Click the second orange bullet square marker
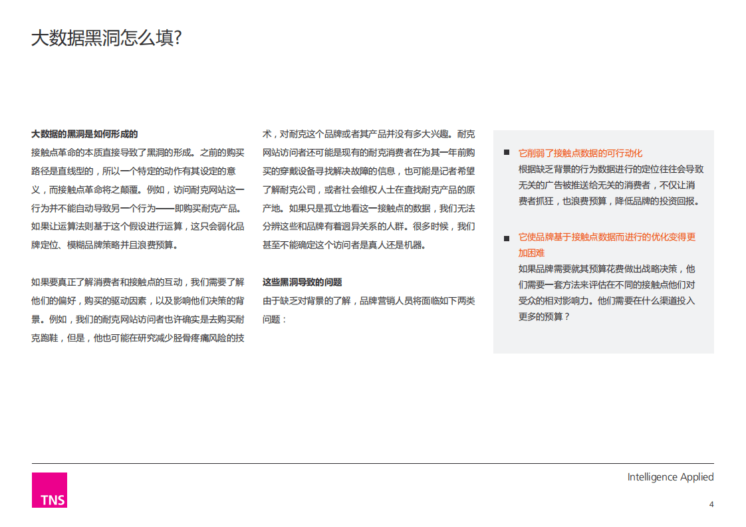Image resolution: width=746 pixels, height=527 pixels. coord(507,237)
